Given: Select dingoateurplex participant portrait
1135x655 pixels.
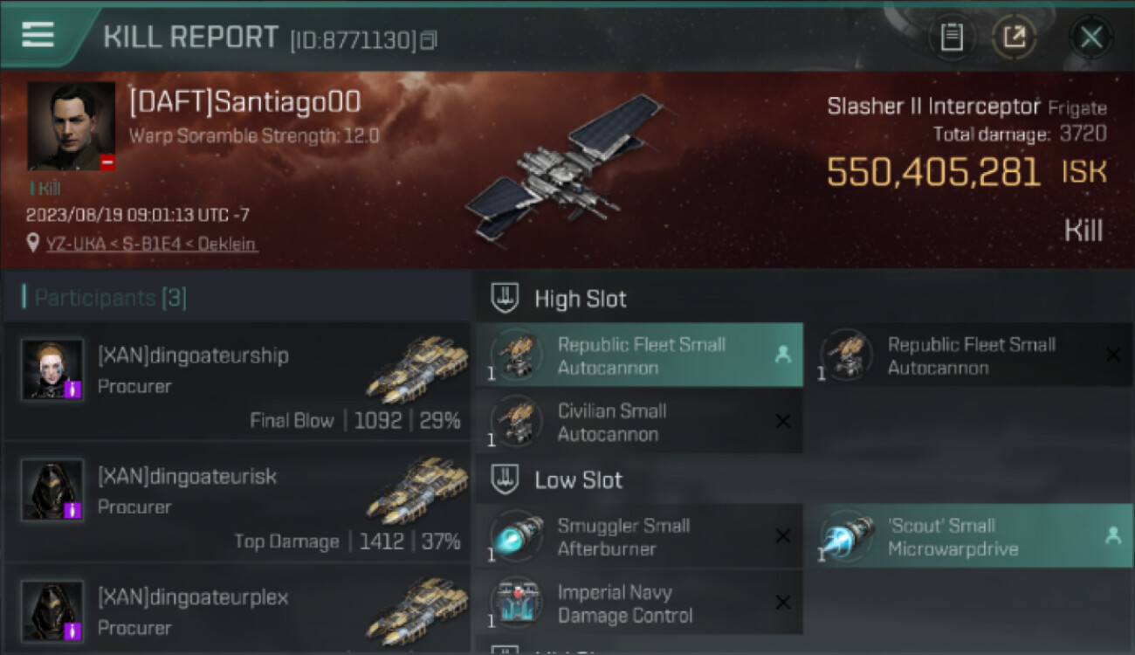Looking at the screenshot, I should coord(52,610).
